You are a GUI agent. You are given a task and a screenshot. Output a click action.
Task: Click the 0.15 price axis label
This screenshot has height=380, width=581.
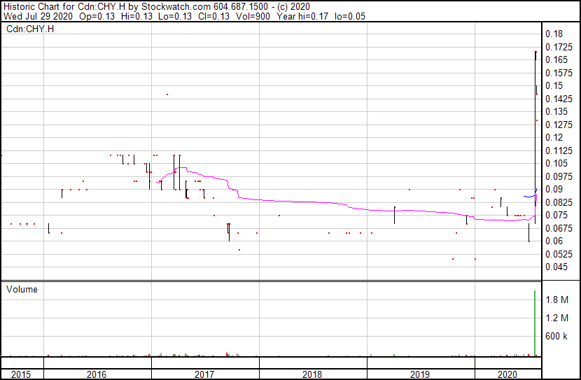point(554,85)
